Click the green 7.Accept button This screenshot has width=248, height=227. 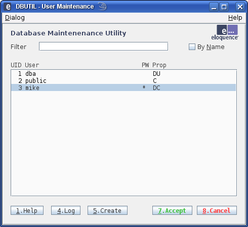(172, 210)
